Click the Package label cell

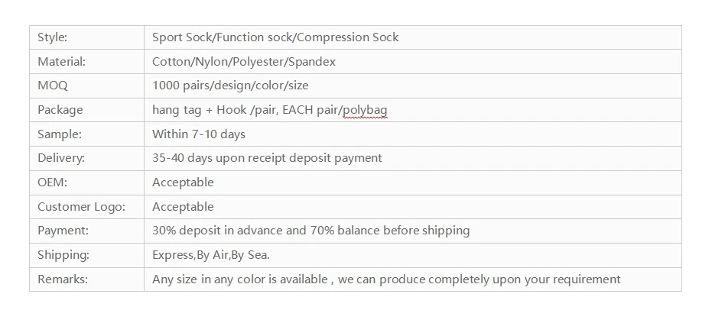pyautogui.click(x=86, y=110)
